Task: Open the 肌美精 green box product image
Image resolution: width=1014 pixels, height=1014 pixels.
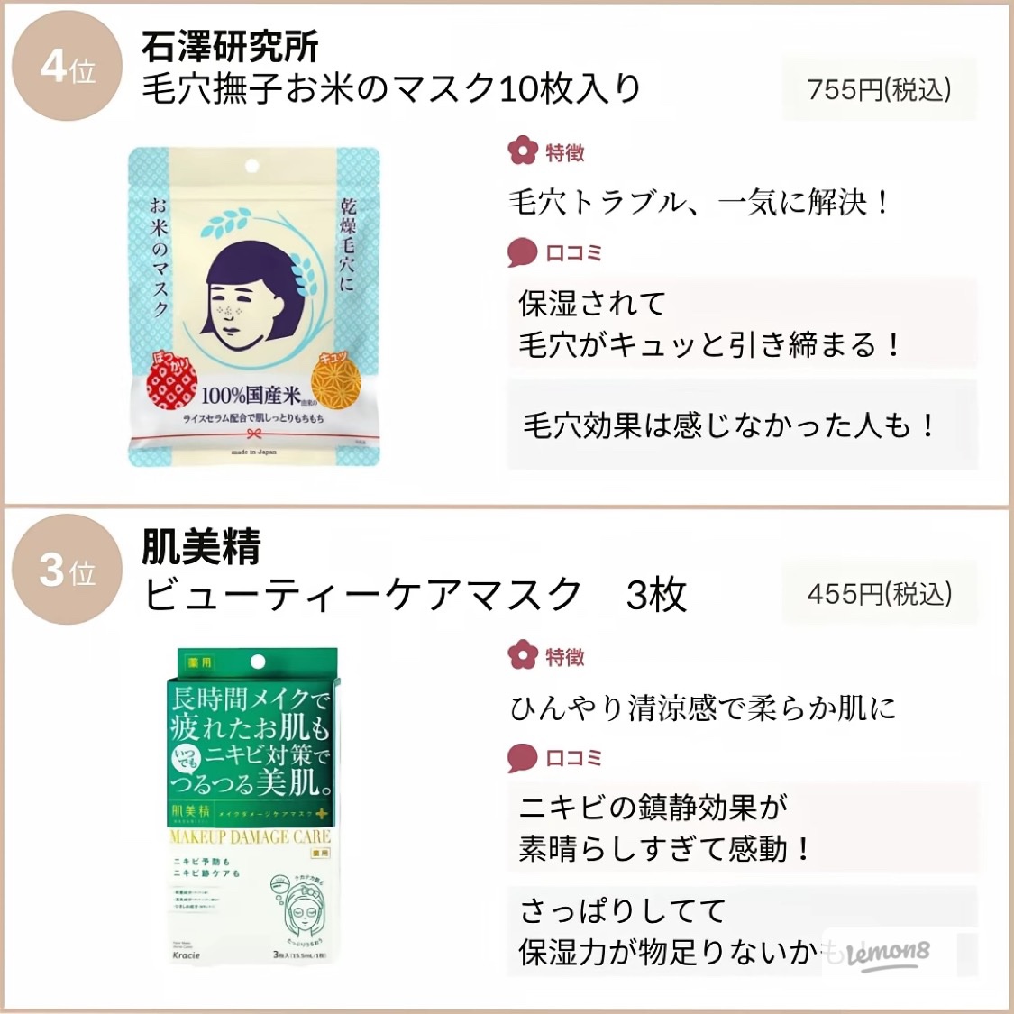Action: [x=253, y=805]
